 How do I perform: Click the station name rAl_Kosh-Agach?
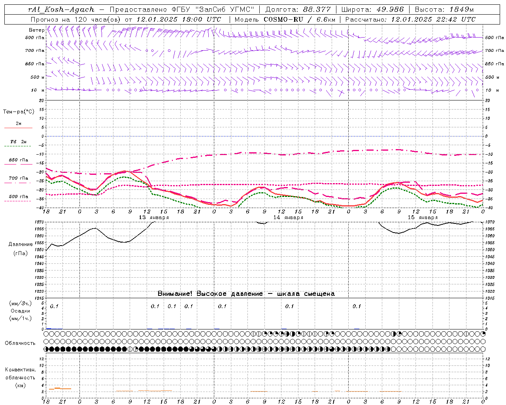61,9
